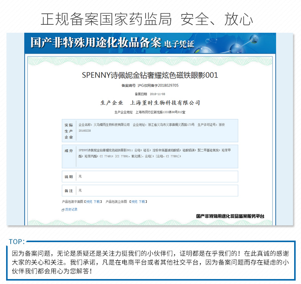Click the 生产企业地址 address line
The height and width of the screenshot is (284, 301).
(x=150, y=112)
